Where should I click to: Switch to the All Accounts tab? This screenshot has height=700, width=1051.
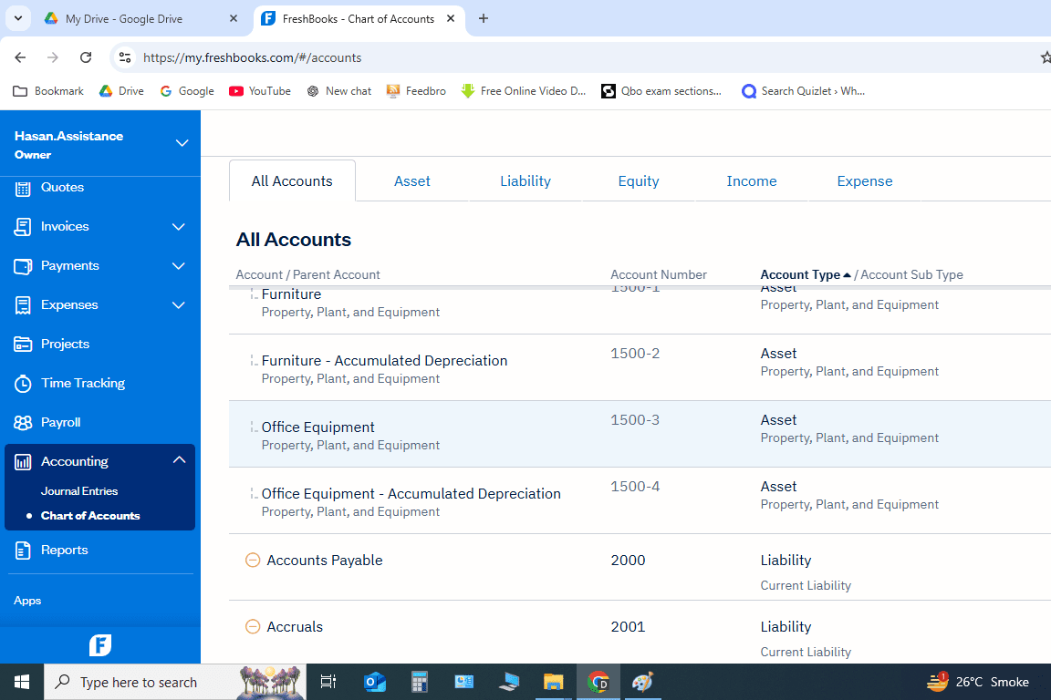[292, 180]
